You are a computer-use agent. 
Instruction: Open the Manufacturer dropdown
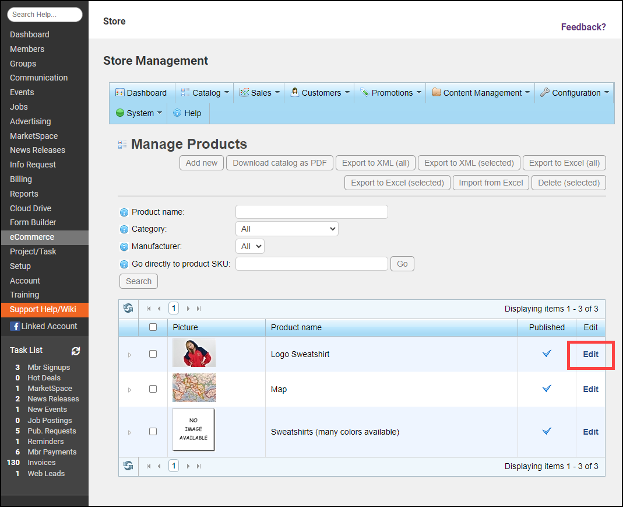(249, 246)
